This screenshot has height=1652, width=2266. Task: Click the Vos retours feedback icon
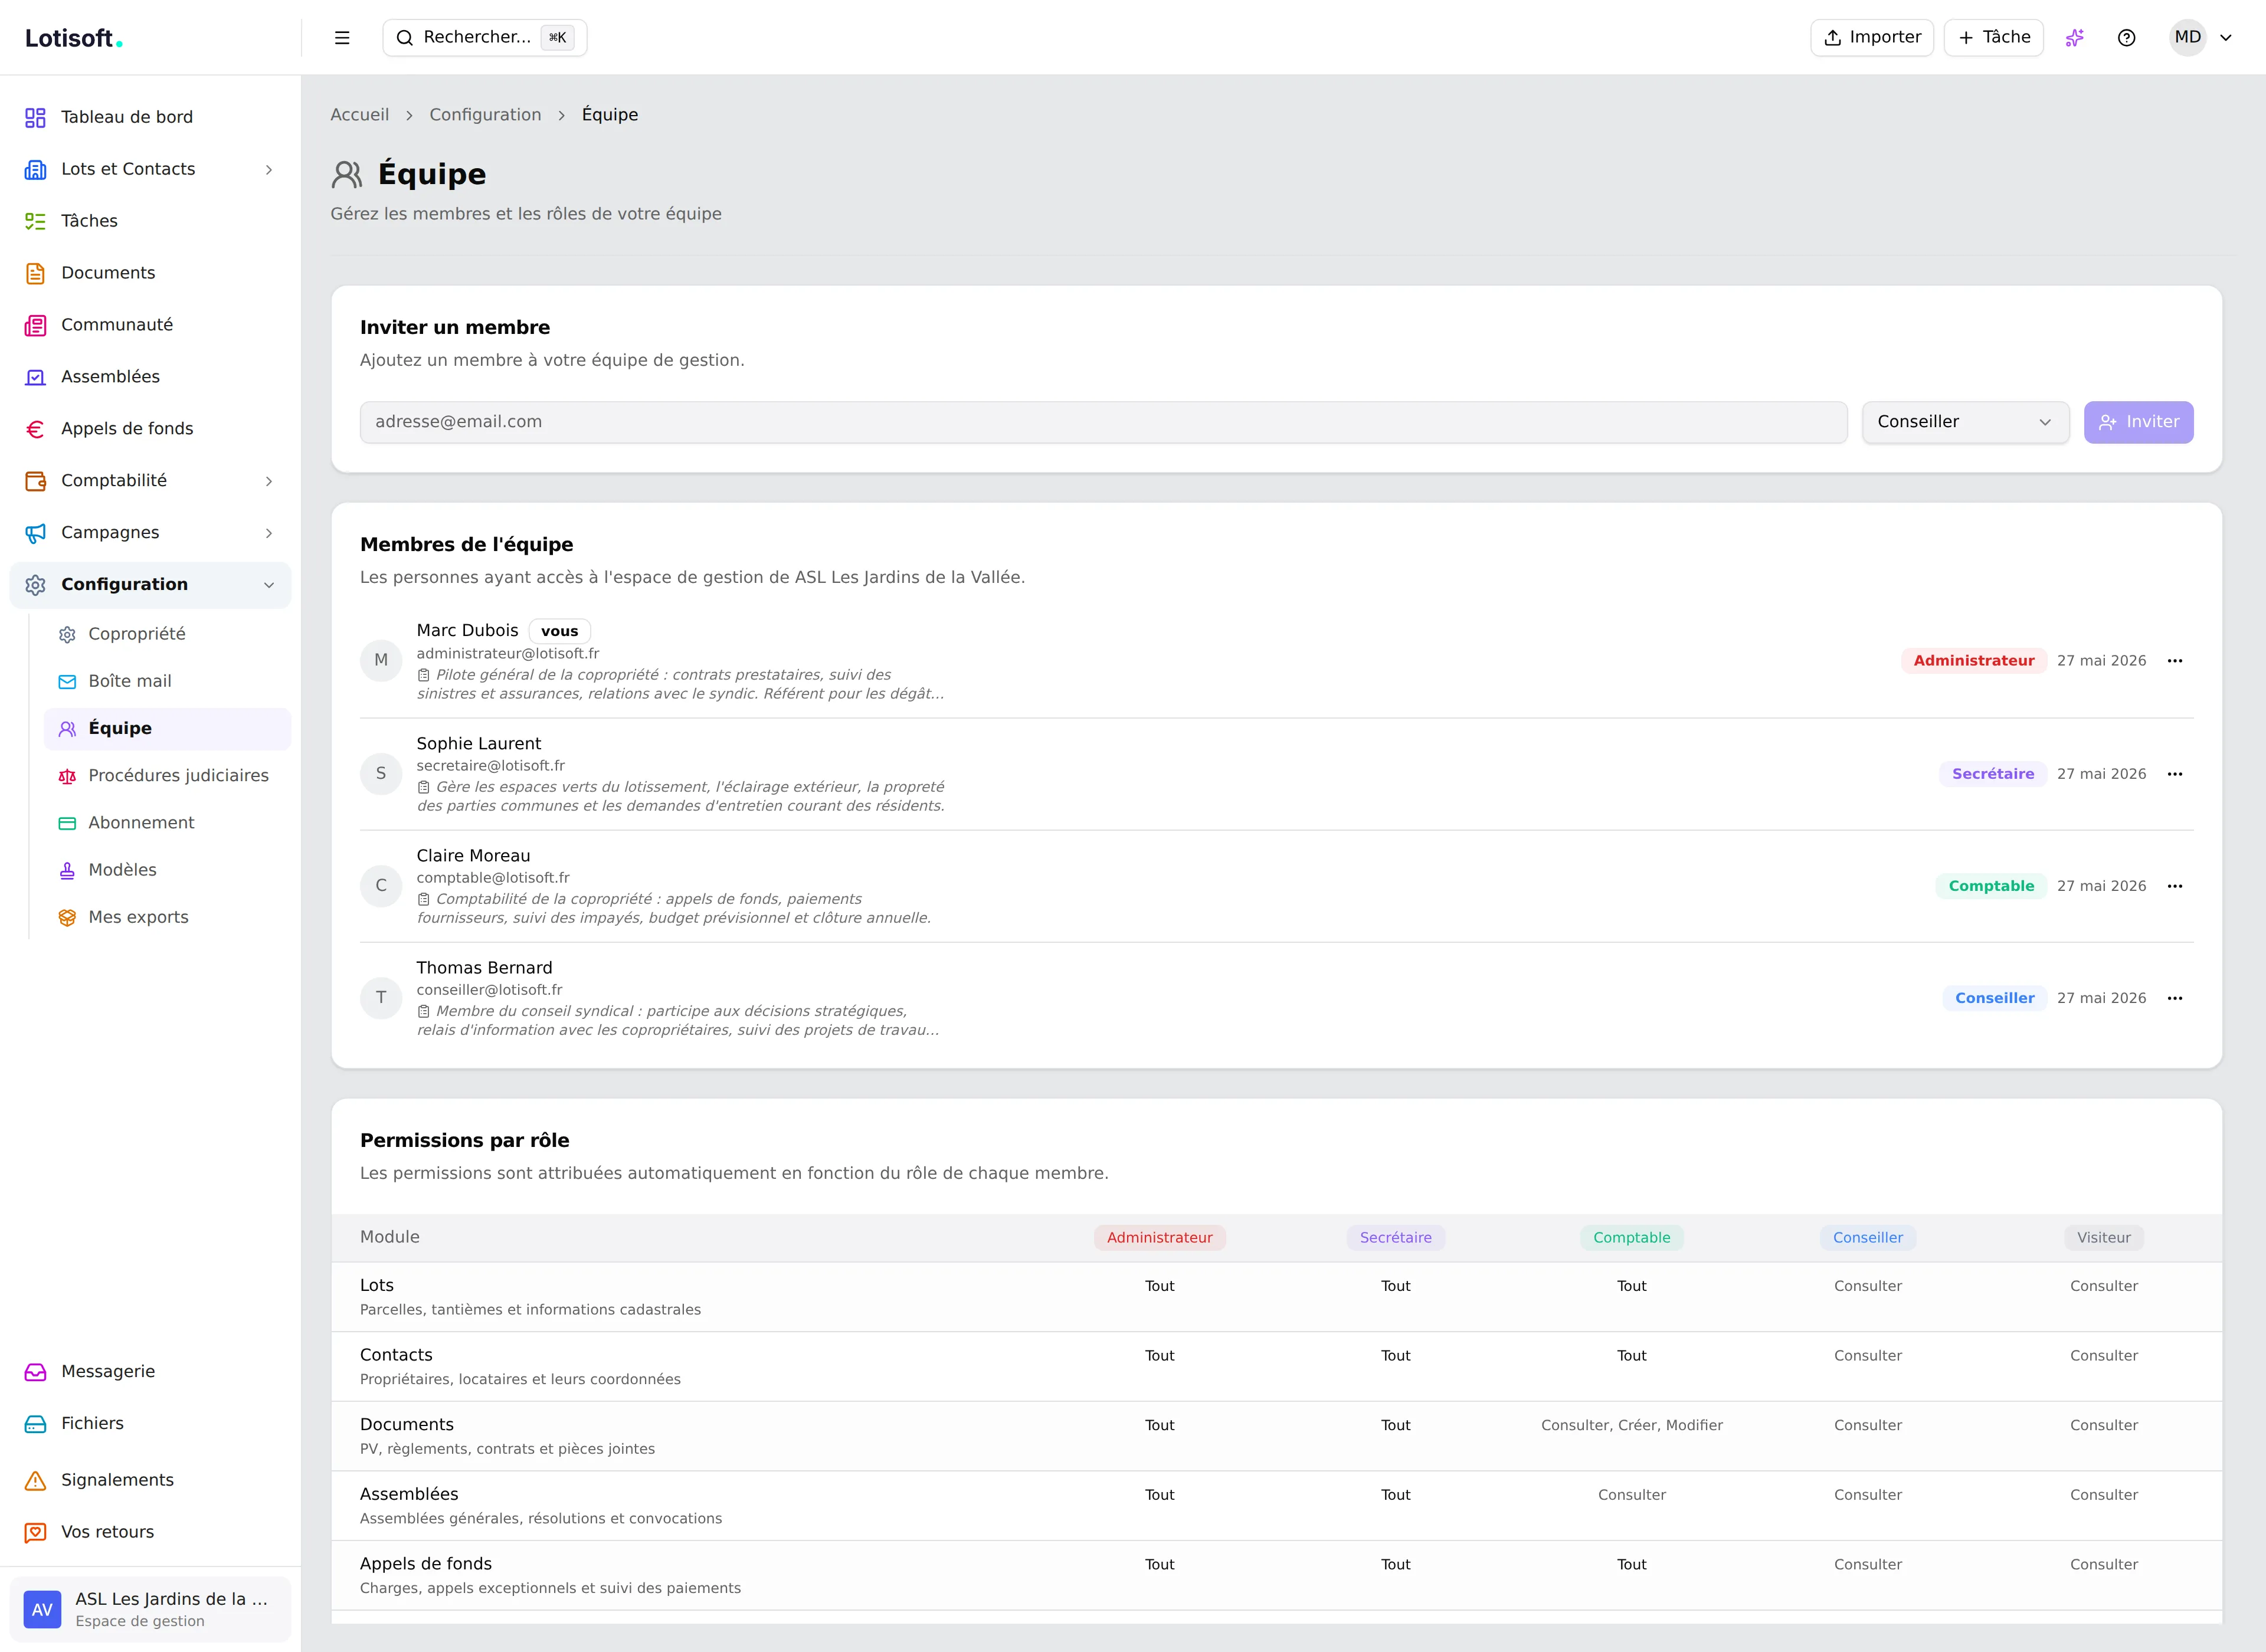click(35, 1533)
